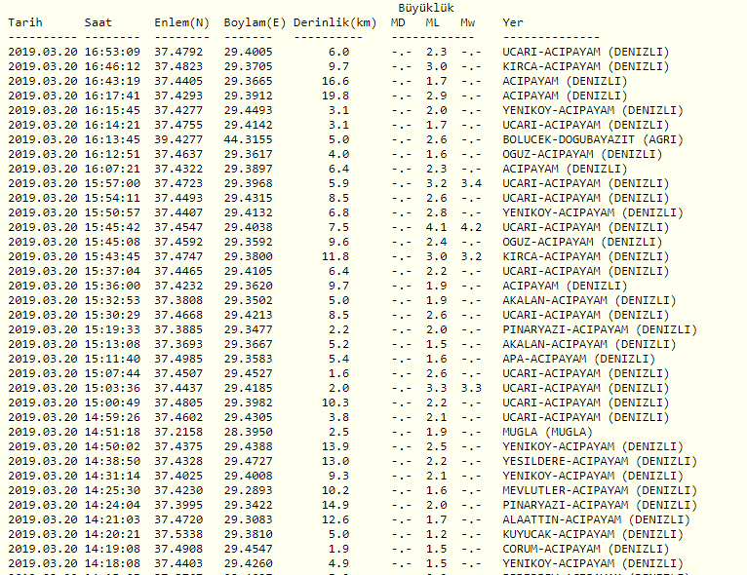Click time 15:30:29
Image resolution: width=747 pixels, height=575 pixels.
click(112, 315)
